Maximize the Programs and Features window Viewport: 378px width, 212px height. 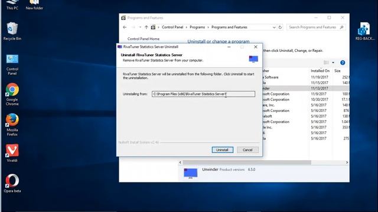pyautogui.click(x=329, y=18)
